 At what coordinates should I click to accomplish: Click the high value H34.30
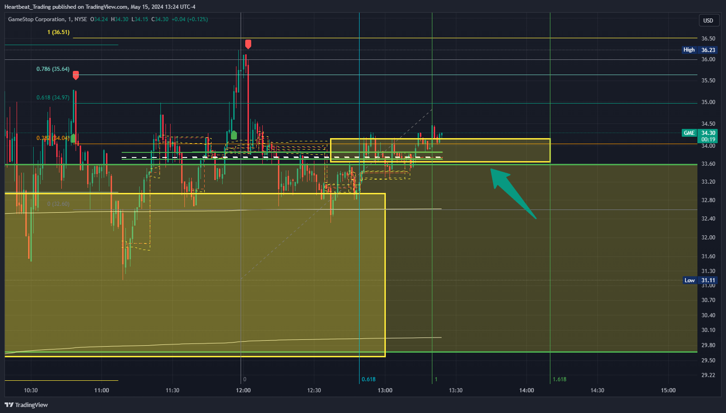[120, 19]
